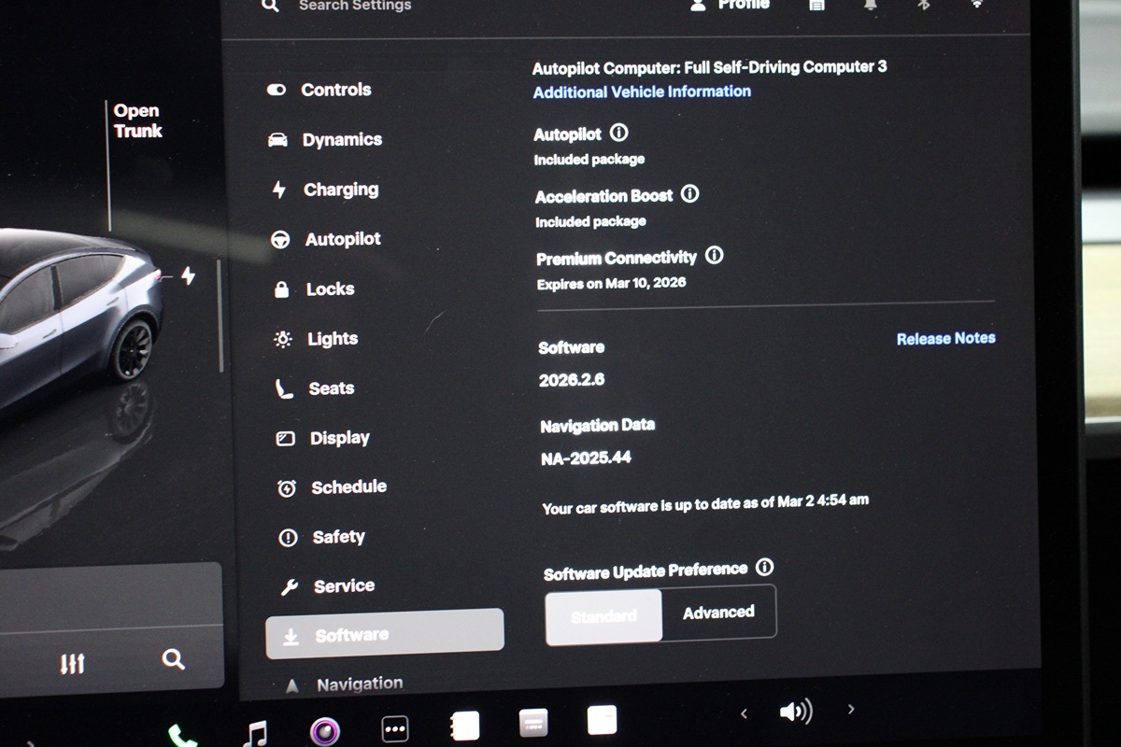Open the Service menu
This screenshot has width=1121, height=747.
click(x=327, y=586)
